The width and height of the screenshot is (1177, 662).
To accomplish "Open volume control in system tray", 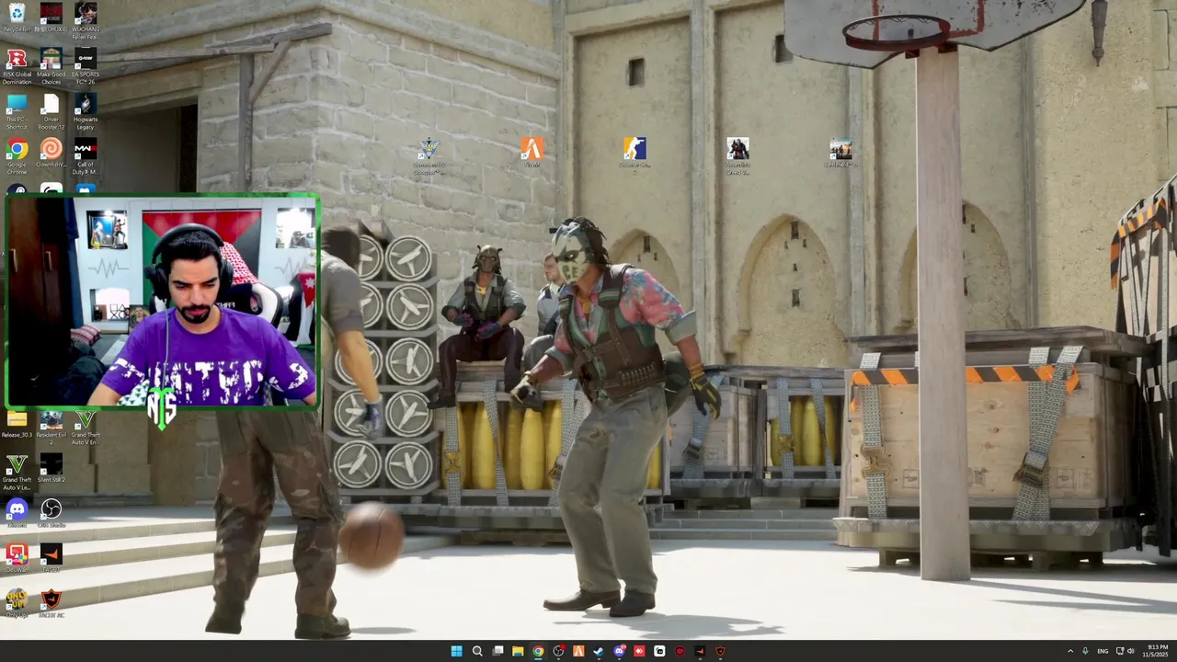I will (1130, 651).
